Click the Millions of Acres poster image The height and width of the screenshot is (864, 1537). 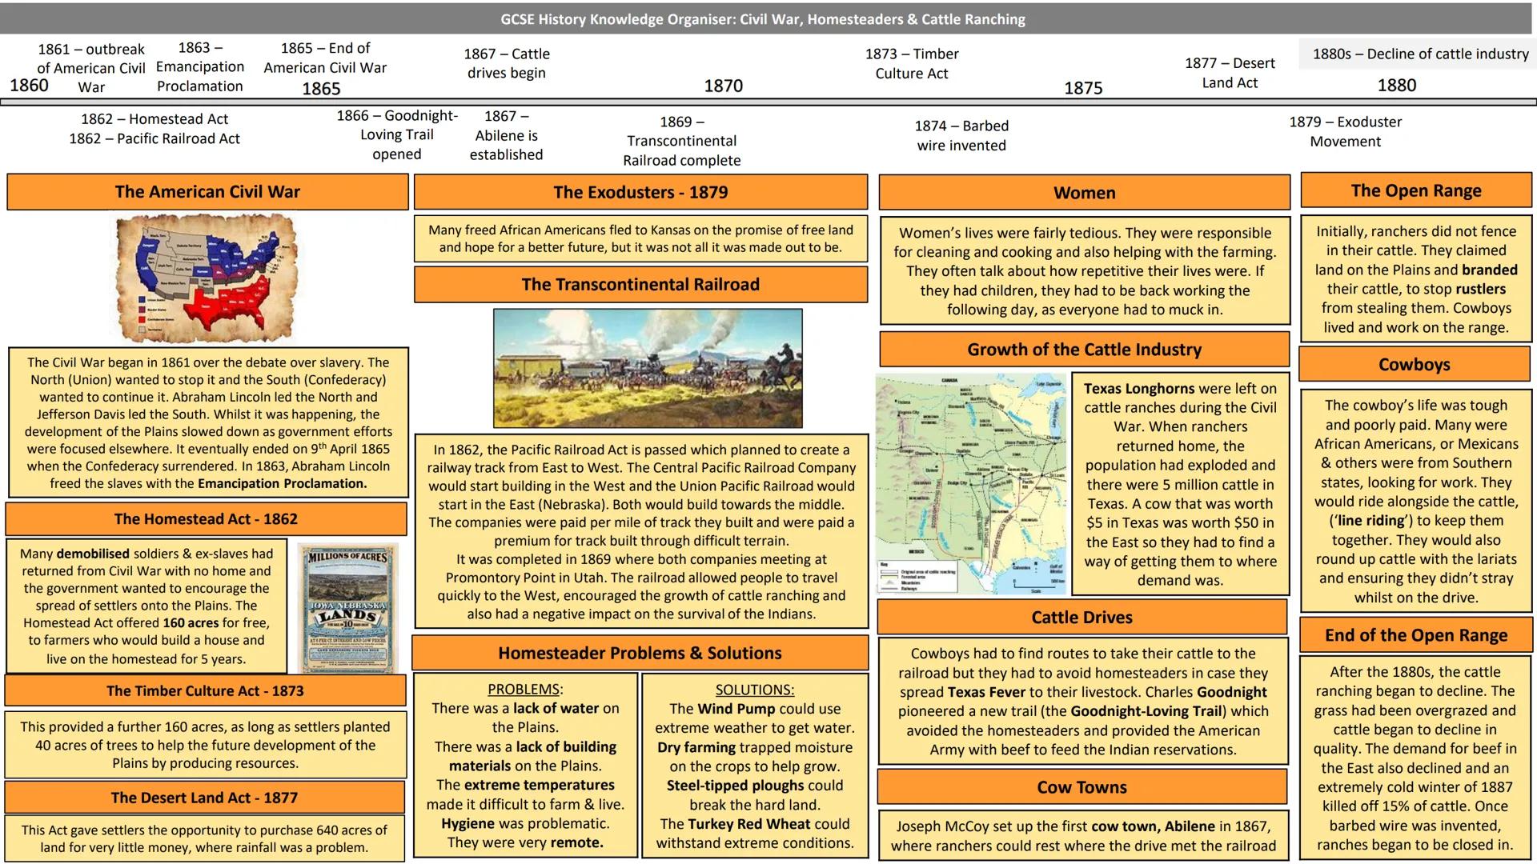click(347, 606)
